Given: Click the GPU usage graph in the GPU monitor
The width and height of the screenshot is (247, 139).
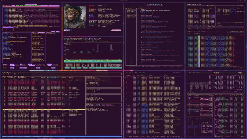Looking at the screenshot, I should pyautogui.click(x=93, y=51).
